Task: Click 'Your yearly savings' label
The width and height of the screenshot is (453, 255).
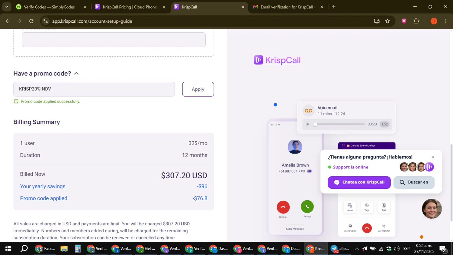Action: coord(43,186)
